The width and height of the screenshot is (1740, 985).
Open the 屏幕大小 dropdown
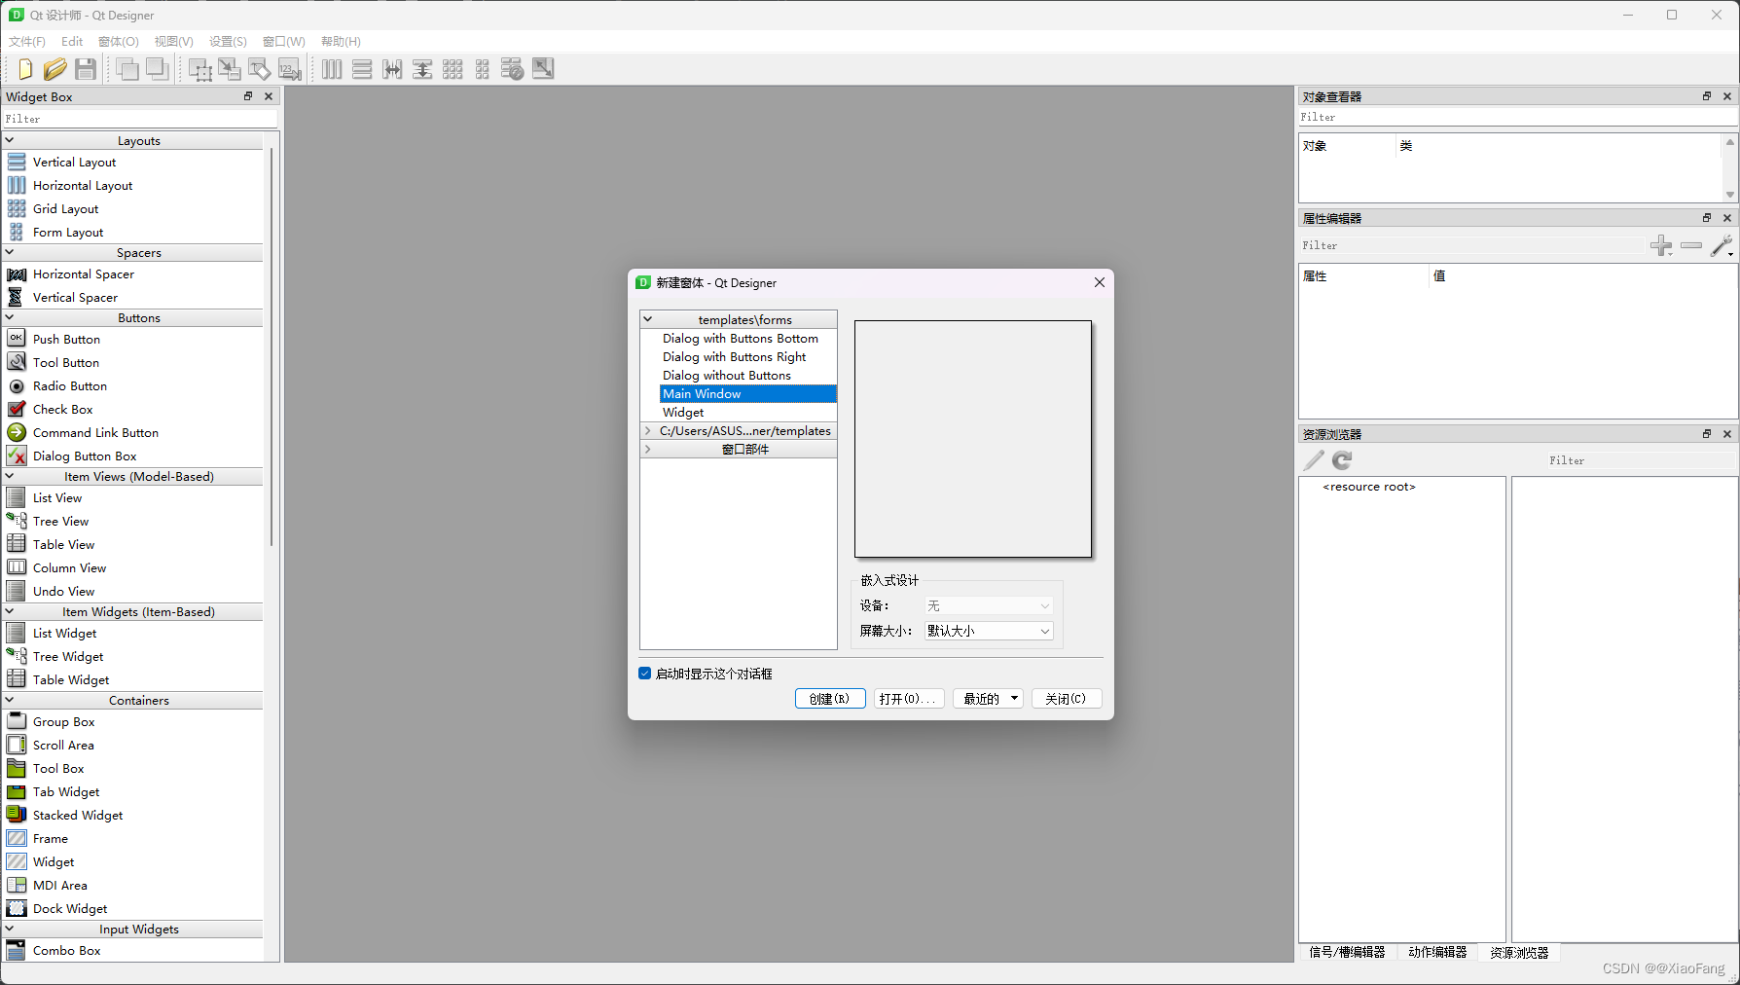[989, 631]
